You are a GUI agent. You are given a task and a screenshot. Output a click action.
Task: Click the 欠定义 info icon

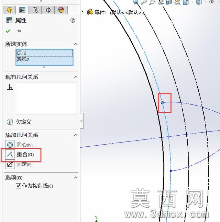point(10,122)
